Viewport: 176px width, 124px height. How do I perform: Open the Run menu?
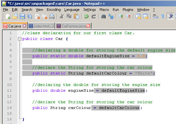116,10
